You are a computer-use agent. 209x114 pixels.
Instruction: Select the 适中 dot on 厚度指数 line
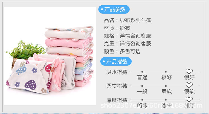[x=166, y=100]
